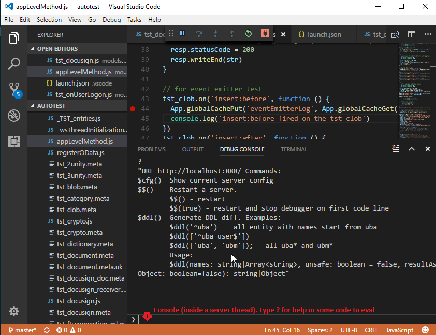
Task: Open the Debug menu
Action: coord(110,19)
